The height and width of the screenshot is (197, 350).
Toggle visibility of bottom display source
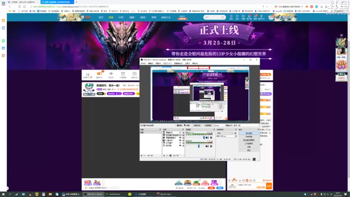pos(180,146)
